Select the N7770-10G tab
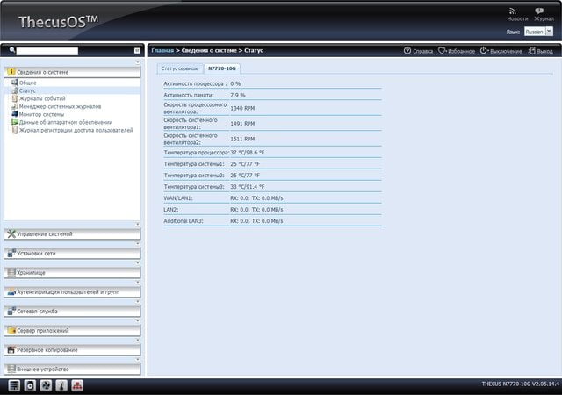The width and height of the screenshot is (562, 395). [222, 68]
